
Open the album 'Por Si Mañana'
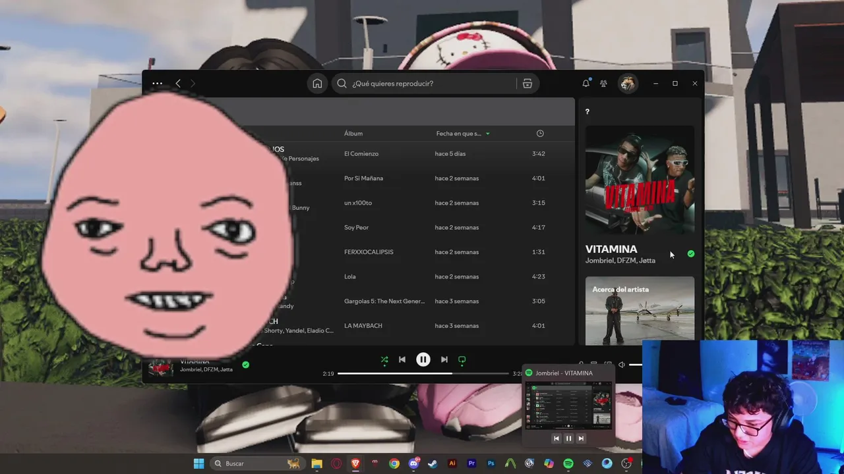coord(363,178)
